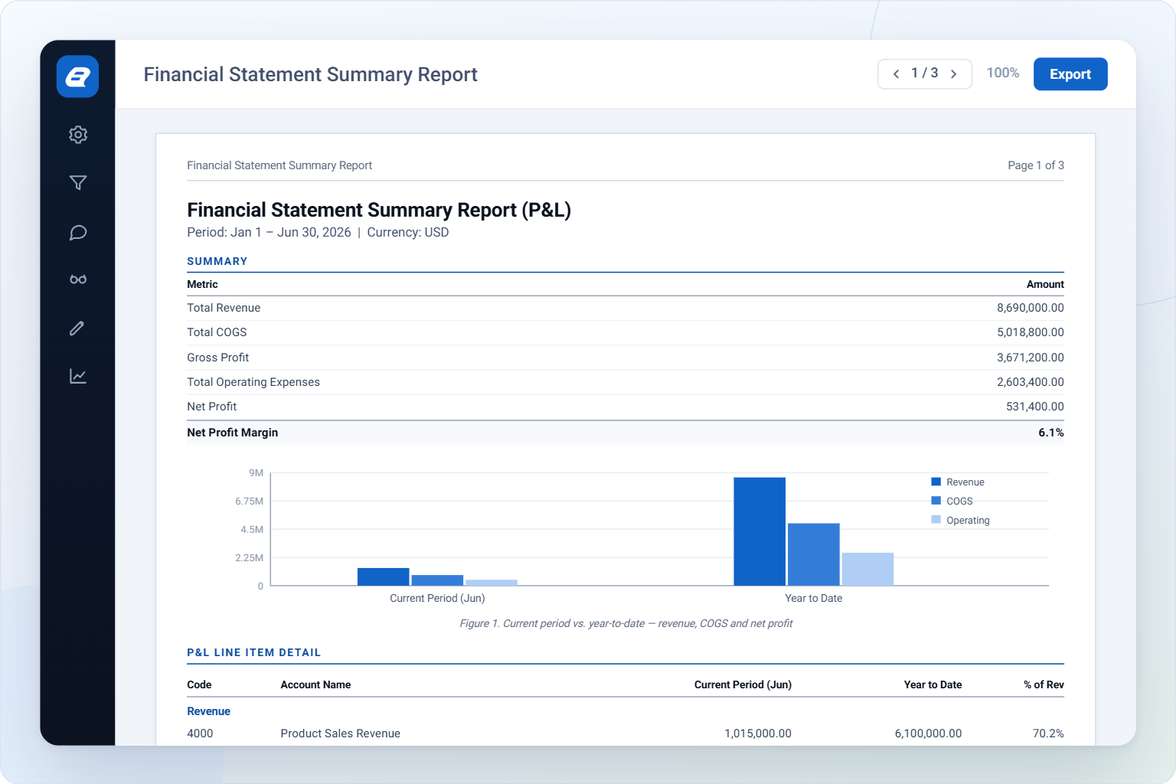Open the comments speech bubble icon

click(77, 232)
